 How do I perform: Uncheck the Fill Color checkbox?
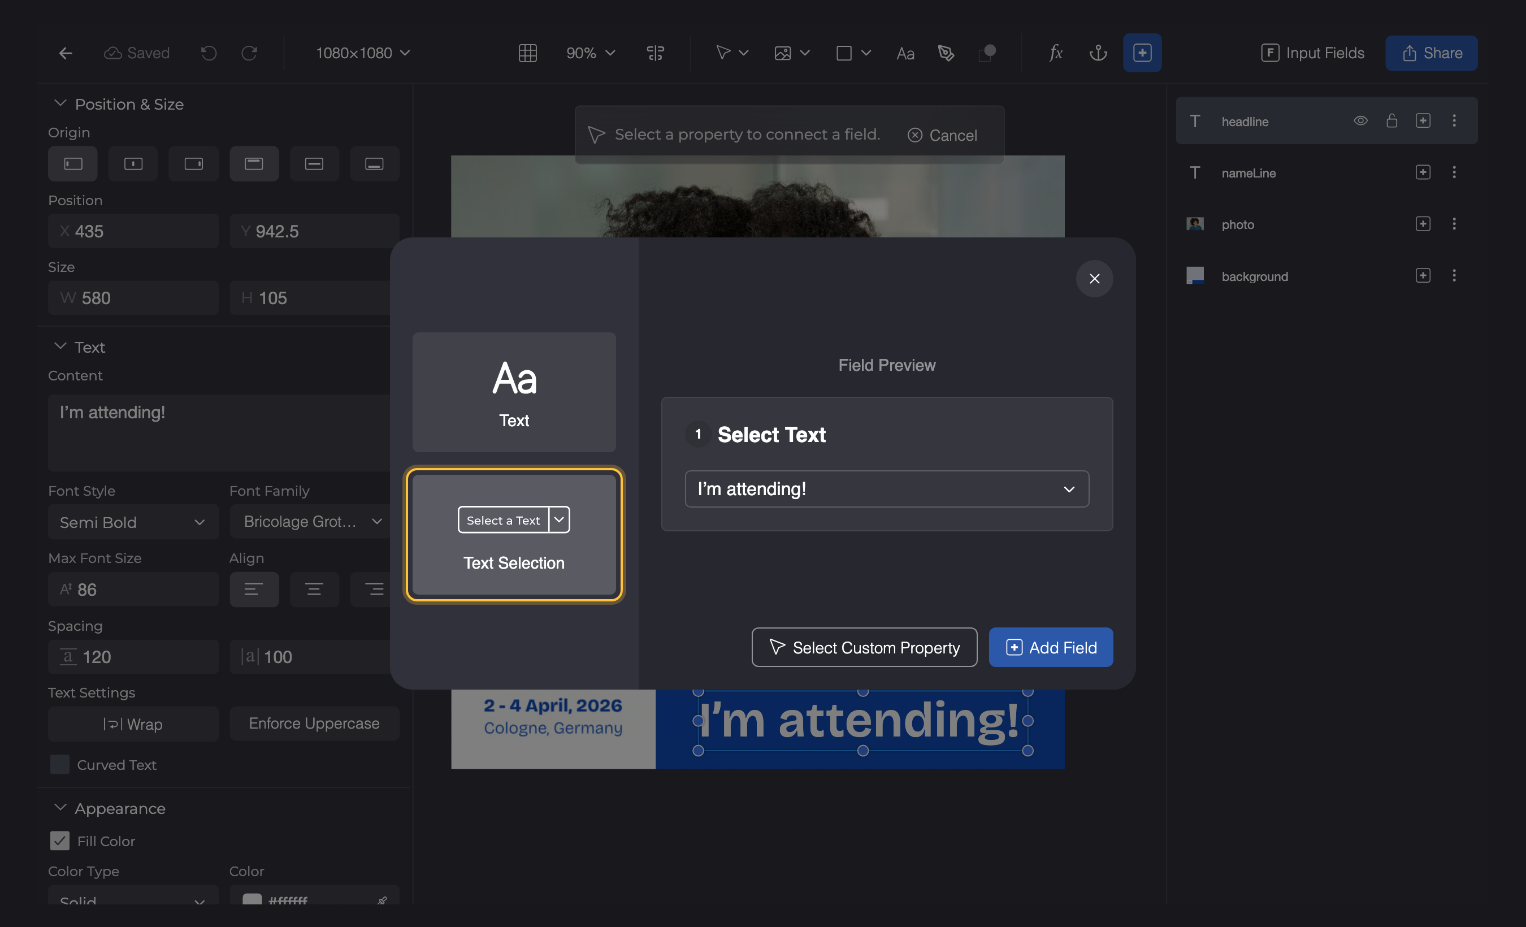click(59, 841)
